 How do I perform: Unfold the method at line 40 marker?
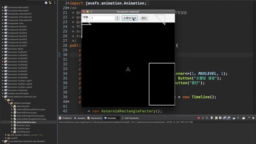click(68, 102)
